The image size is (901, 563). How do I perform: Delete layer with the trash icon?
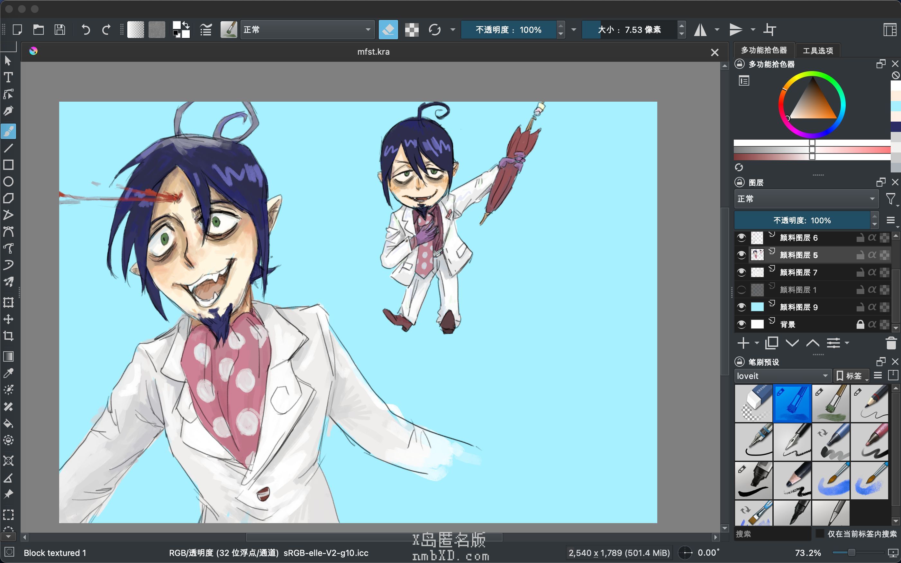tap(891, 343)
